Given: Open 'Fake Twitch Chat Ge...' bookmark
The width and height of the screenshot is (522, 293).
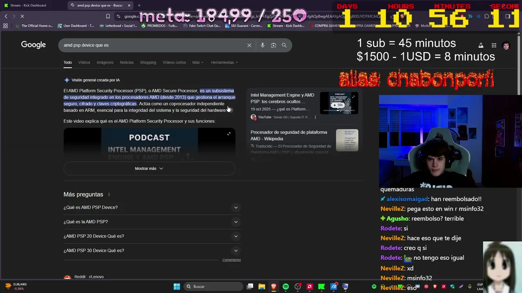Looking at the screenshot, I should 202,26.
